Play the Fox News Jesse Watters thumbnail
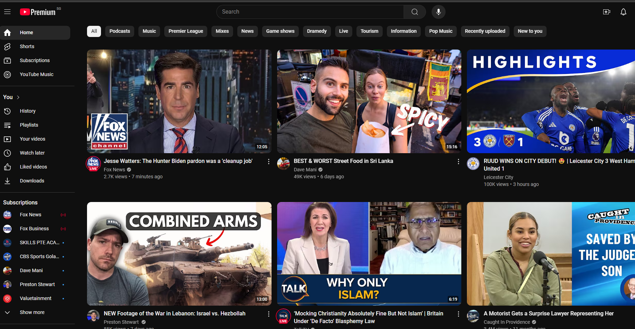The image size is (635, 329). pos(179,101)
